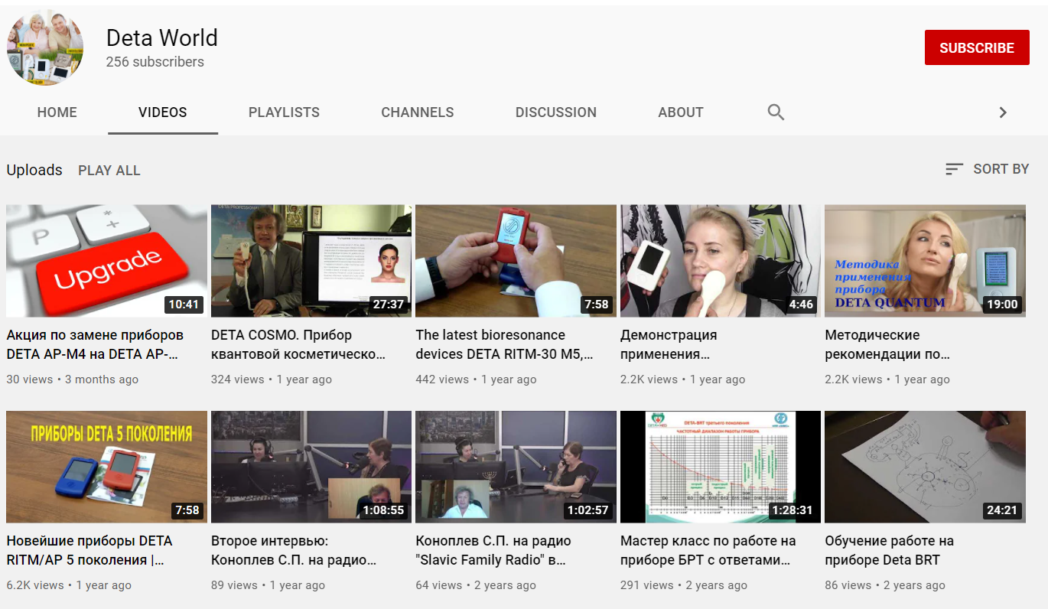Click title 'Методические рекомендации по'
Viewport: 1048px width, 609px height.
coord(887,345)
